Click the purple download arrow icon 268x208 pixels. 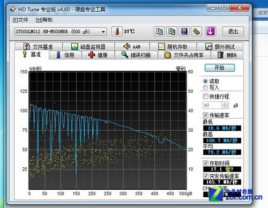pyautogui.click(x=210, y=32)
